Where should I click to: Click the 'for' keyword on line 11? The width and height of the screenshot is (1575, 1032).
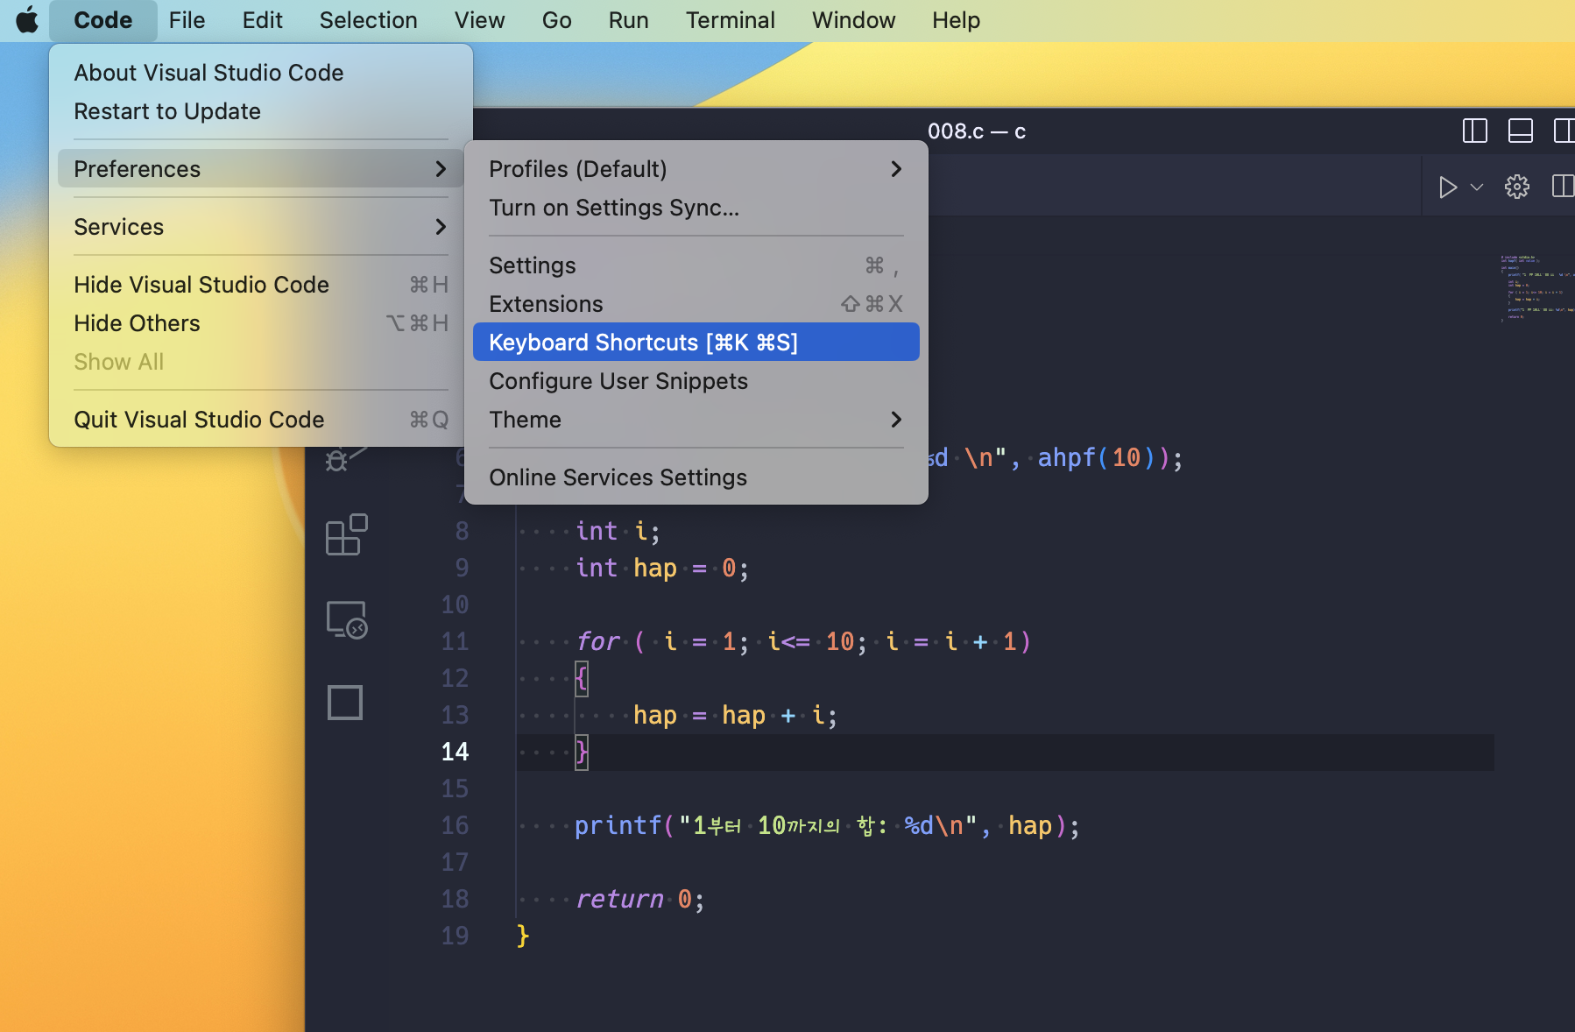point(598,641)
